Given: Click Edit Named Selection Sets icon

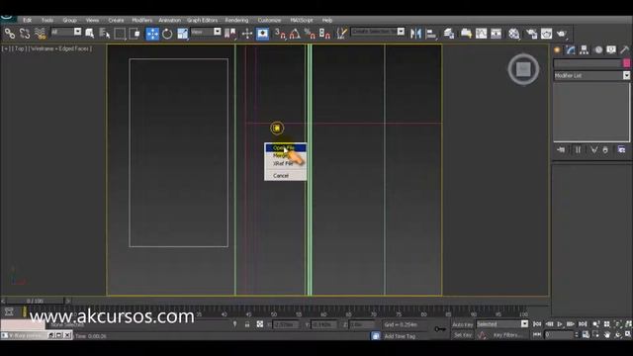Looking at the screenshot, I should click(341, 34).
